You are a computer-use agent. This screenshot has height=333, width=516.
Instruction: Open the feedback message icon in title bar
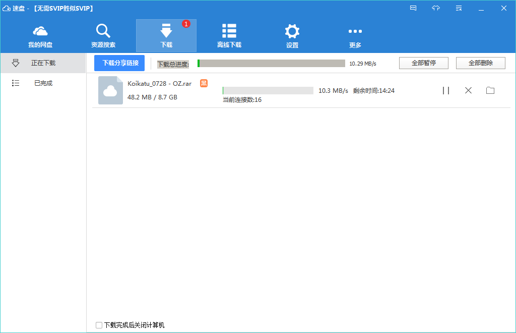(x=413, y=8)
